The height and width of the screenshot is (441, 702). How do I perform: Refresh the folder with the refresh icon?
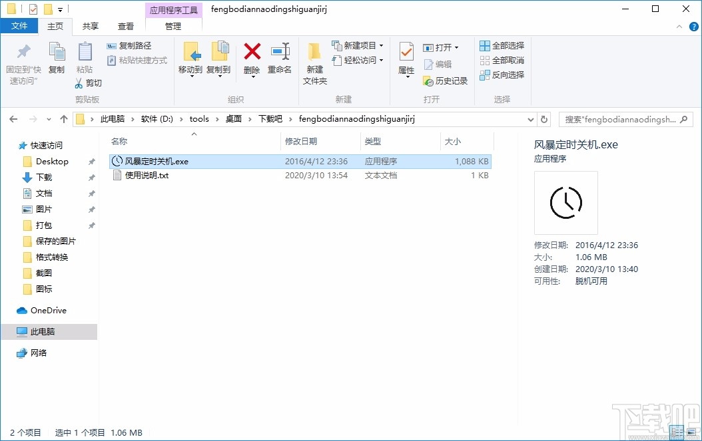click(544, 119)
